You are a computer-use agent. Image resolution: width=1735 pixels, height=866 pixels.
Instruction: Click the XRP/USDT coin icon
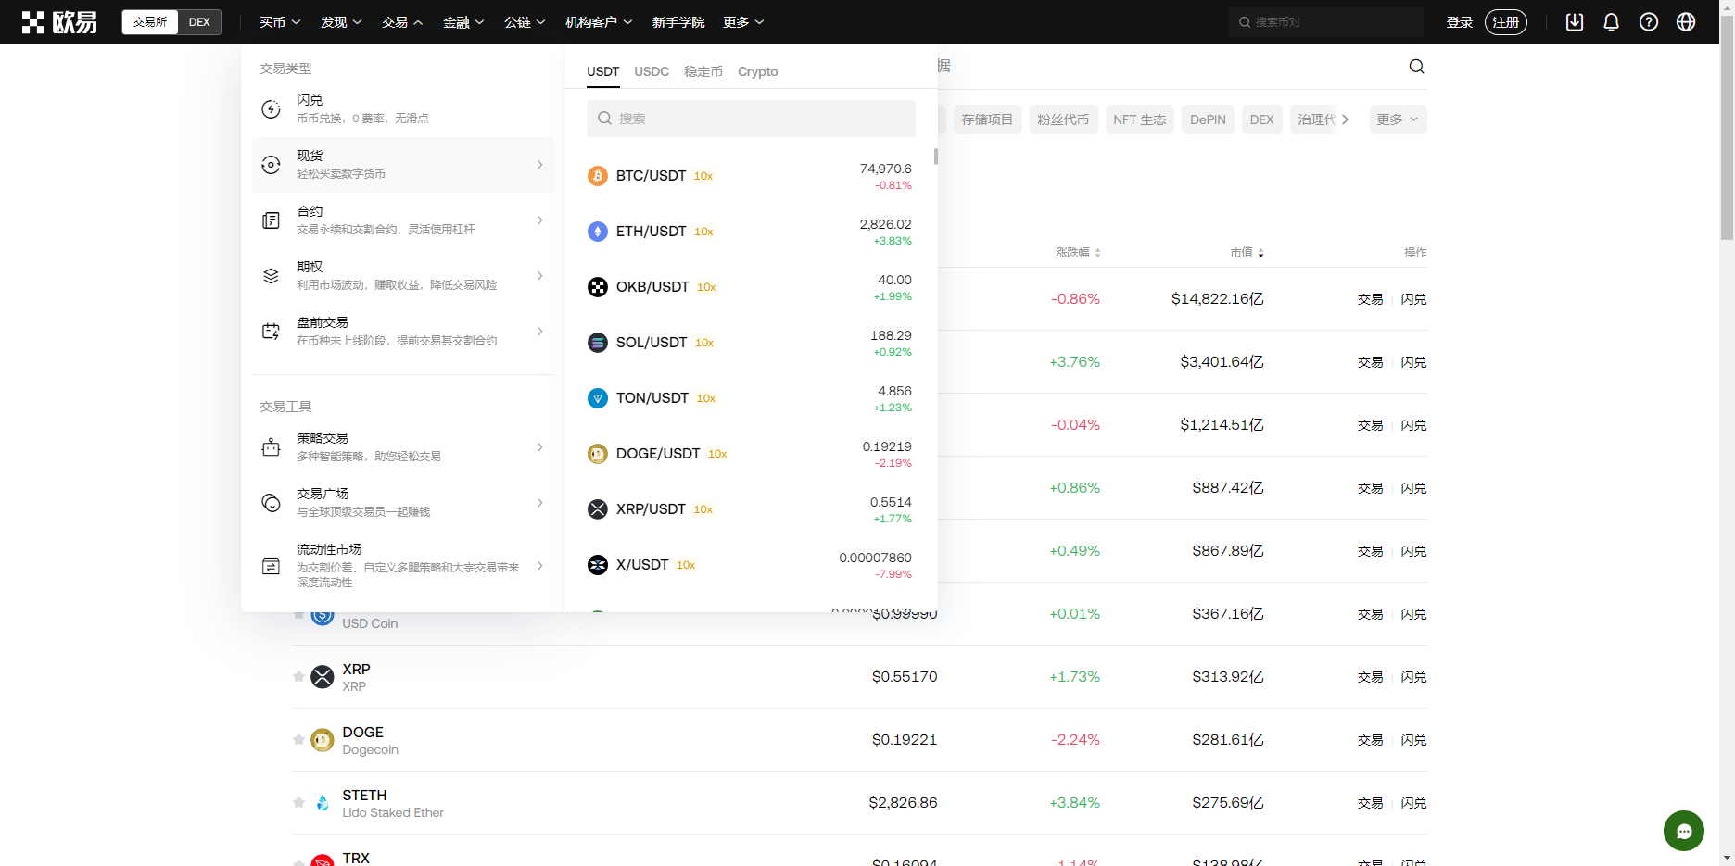[x=598, y=509]
